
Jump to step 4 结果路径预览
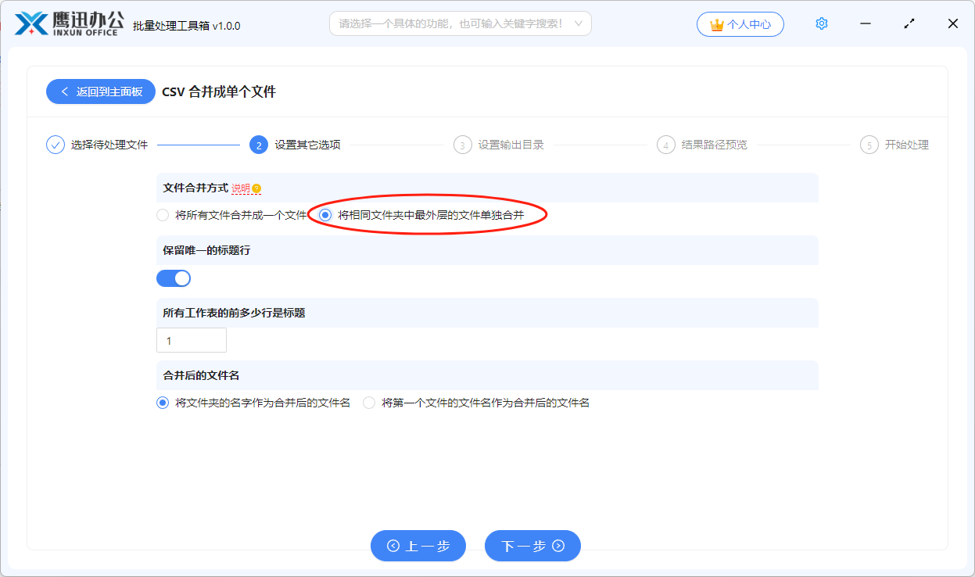coord(665,144)
